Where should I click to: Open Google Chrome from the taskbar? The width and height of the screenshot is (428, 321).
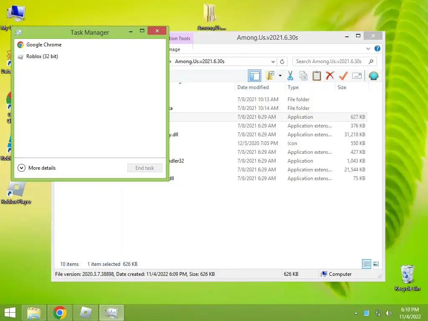[x=60, y=313]
